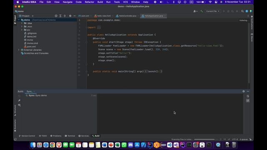267x150 pixels.
Task: Select the .gitignore file
Action: [32, 33]
